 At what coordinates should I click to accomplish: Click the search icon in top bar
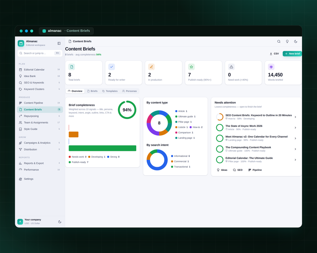pos(279,42)
